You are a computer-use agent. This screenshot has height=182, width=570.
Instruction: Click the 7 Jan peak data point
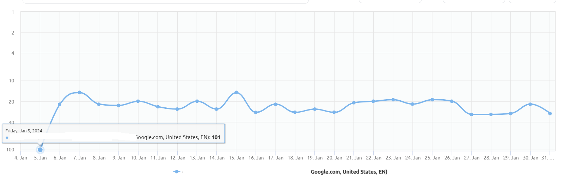(x=79, y=93)
